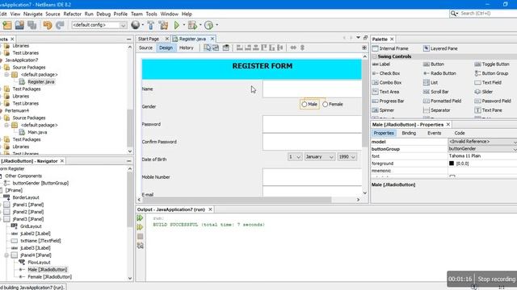The height and width of the screenshot is (290, 517).
Task: Switch to the Binding properties tab
Action: click(x=409, y=133)
